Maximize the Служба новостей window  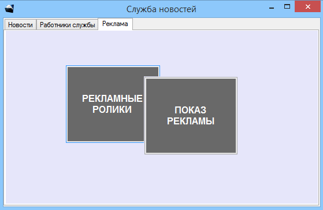coord(287,7)
